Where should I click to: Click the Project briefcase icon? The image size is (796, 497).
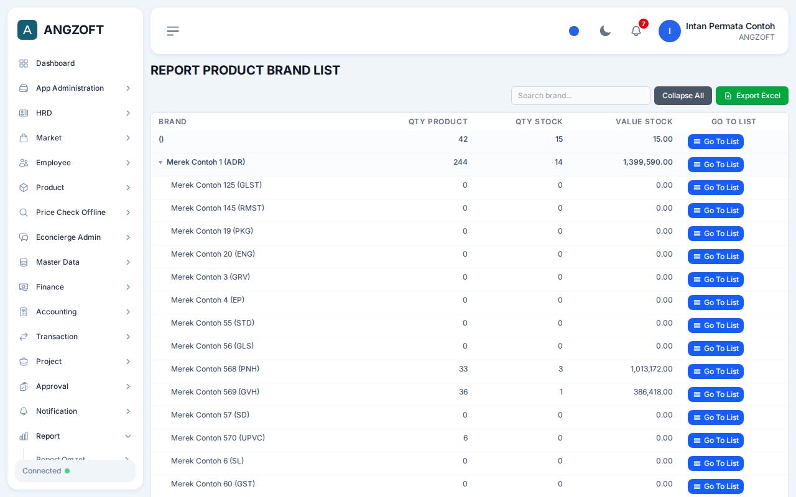point(24,362)
